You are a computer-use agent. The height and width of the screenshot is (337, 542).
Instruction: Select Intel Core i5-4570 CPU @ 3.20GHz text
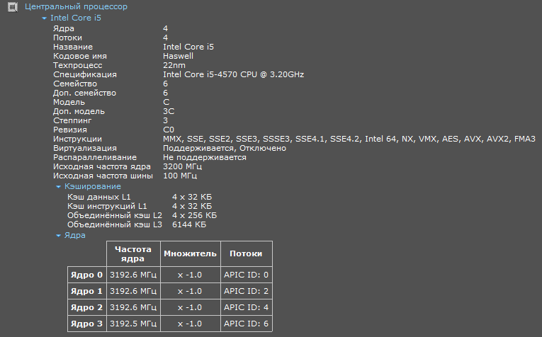pos(233,74)
